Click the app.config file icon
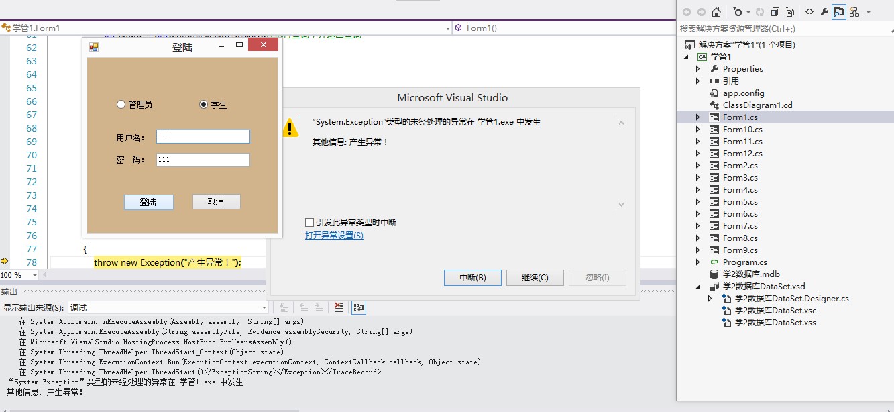 click(715, 93)
